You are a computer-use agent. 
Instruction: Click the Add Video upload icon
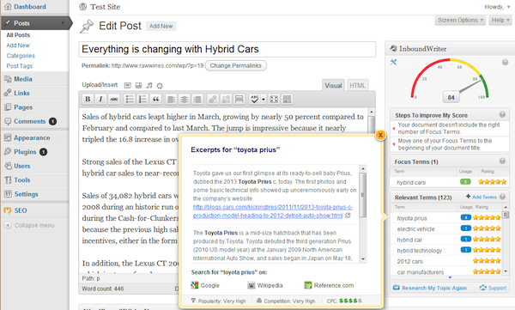pos(138,86)
